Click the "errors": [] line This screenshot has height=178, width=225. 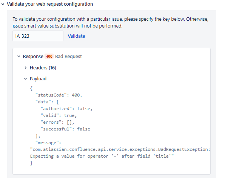point(57,122)
